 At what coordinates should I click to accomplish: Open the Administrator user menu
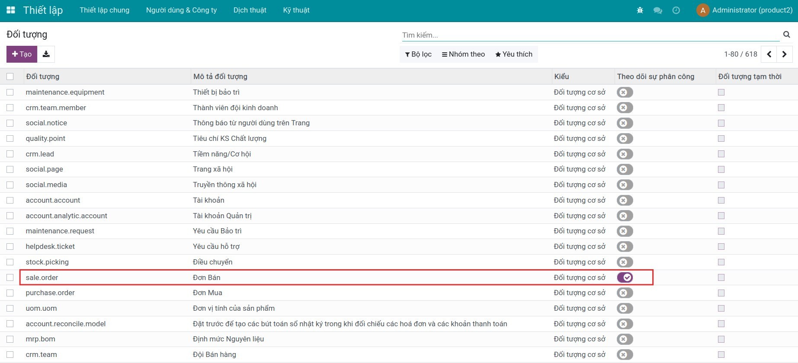[x=744, y=10]
